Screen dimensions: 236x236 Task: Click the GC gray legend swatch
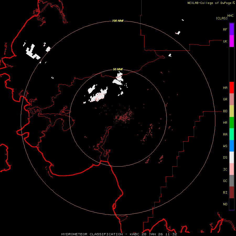tap(232, 181)
